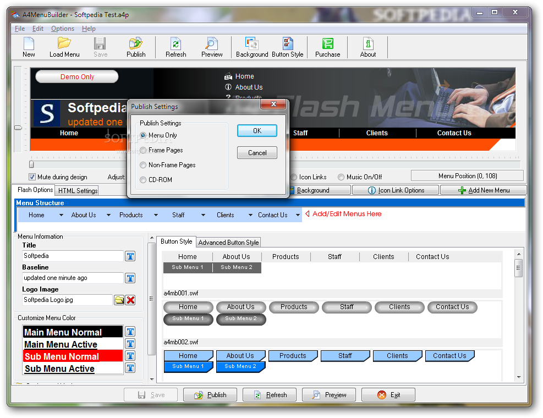The width and height of the screenshot is (543, 418).
Task: Switch to HTML Settings tab
Action: (78, 191)
